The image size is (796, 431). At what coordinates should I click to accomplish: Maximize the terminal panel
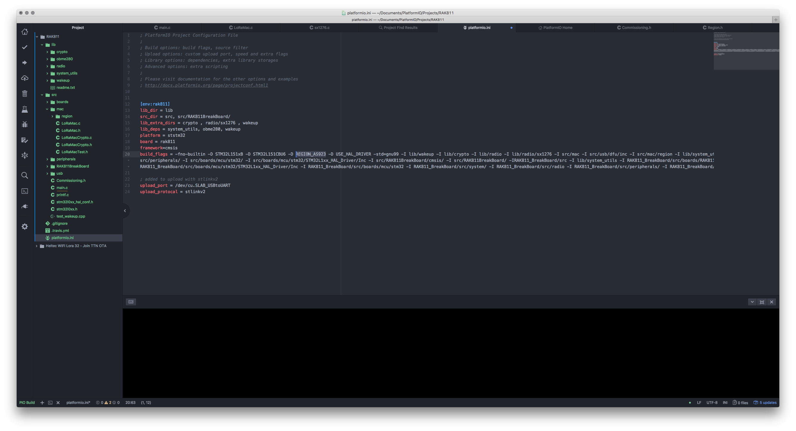762,302
